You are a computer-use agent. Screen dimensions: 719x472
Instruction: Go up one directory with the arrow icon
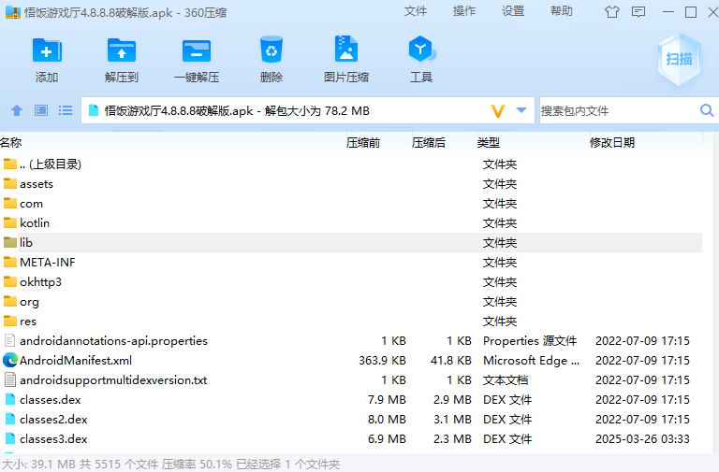[17, 110]
